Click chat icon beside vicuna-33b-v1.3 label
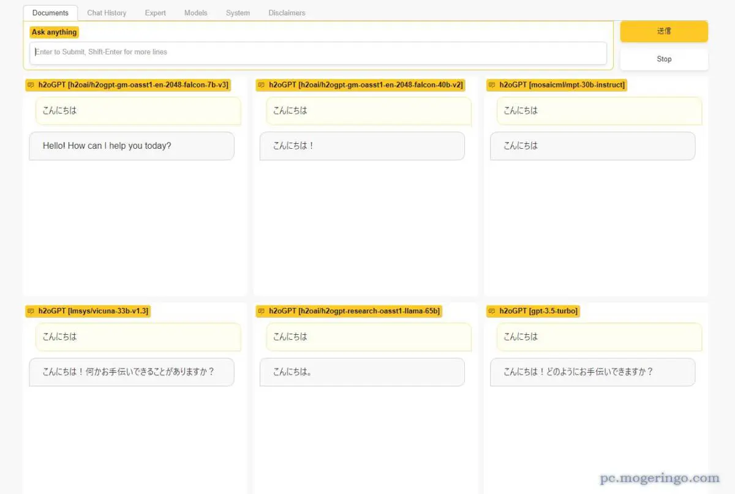 tap(31, 311)
